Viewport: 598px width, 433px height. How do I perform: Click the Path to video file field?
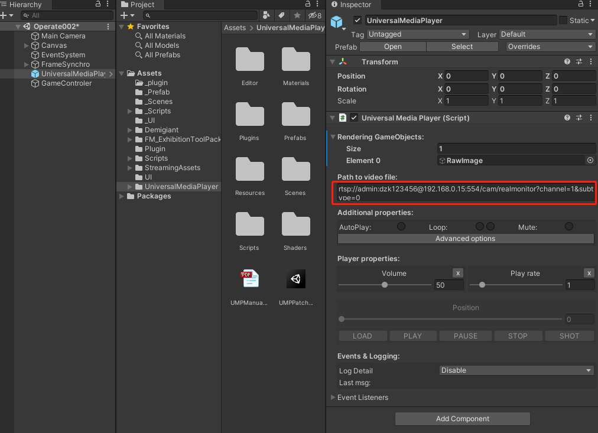point(465,194)
